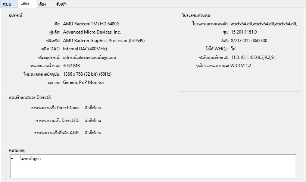The height and width of the screenshot is (182, 306).
Task: Select the แสดง (Display) tab
Action: 25,4
